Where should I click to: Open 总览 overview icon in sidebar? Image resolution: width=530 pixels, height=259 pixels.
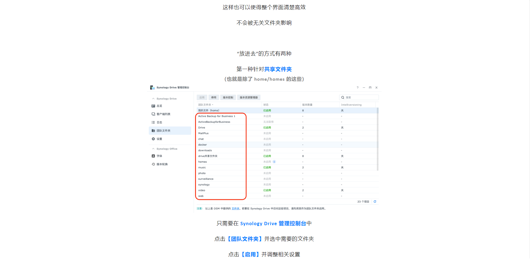pos(153,106)
